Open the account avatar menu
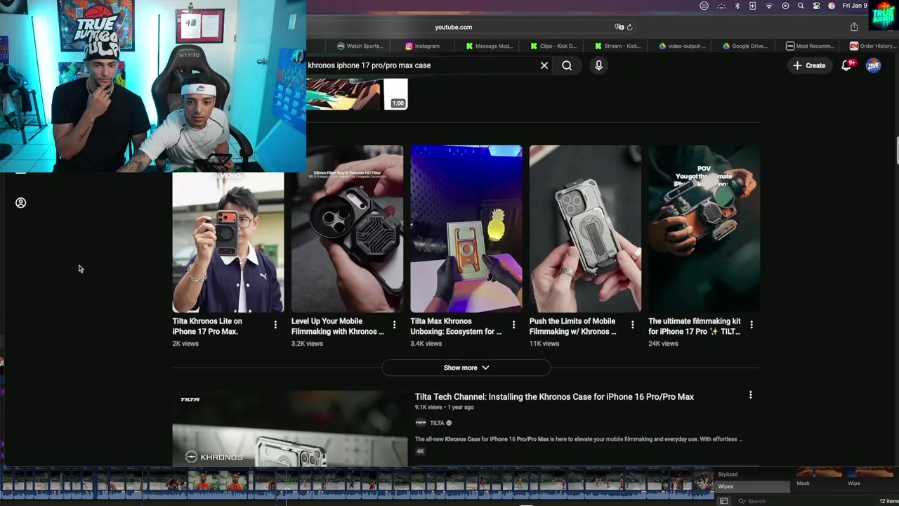This screenshot has width=899, height=506. 873,65
